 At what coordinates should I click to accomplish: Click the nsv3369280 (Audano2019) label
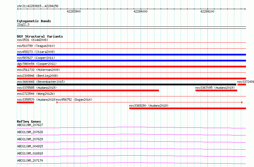click(x=149, y=106)
